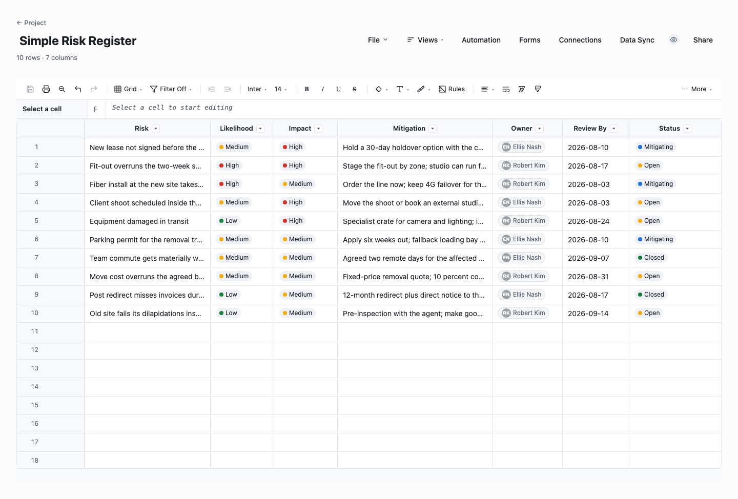Open the fill color diamond picker
This screenshot has height=499, width=738.
(381, 89)
